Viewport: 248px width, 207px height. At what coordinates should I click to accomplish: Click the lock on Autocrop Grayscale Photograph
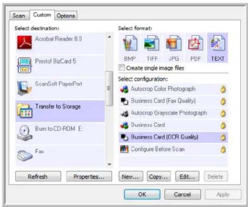223,113
